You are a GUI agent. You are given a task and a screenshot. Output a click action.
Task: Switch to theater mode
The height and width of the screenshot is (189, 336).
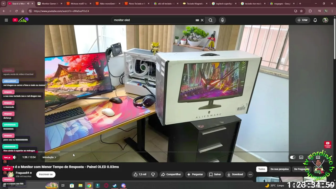coord(318,157)
